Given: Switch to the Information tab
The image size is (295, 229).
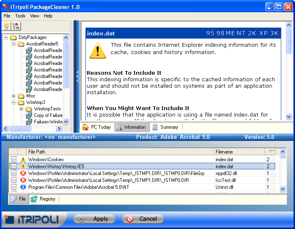Looking at the screenshot, I should click(x=132, y=127).
